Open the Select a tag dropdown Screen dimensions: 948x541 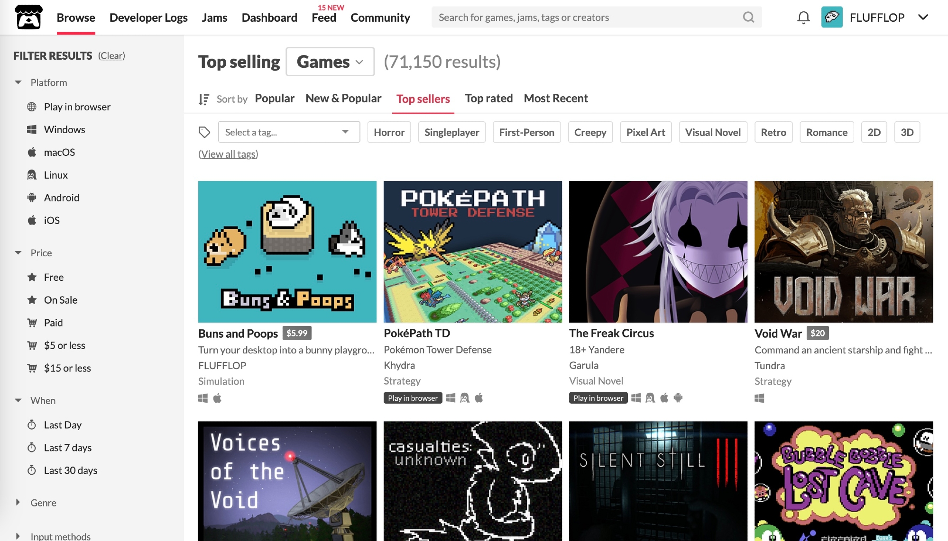tap(289, 132)
